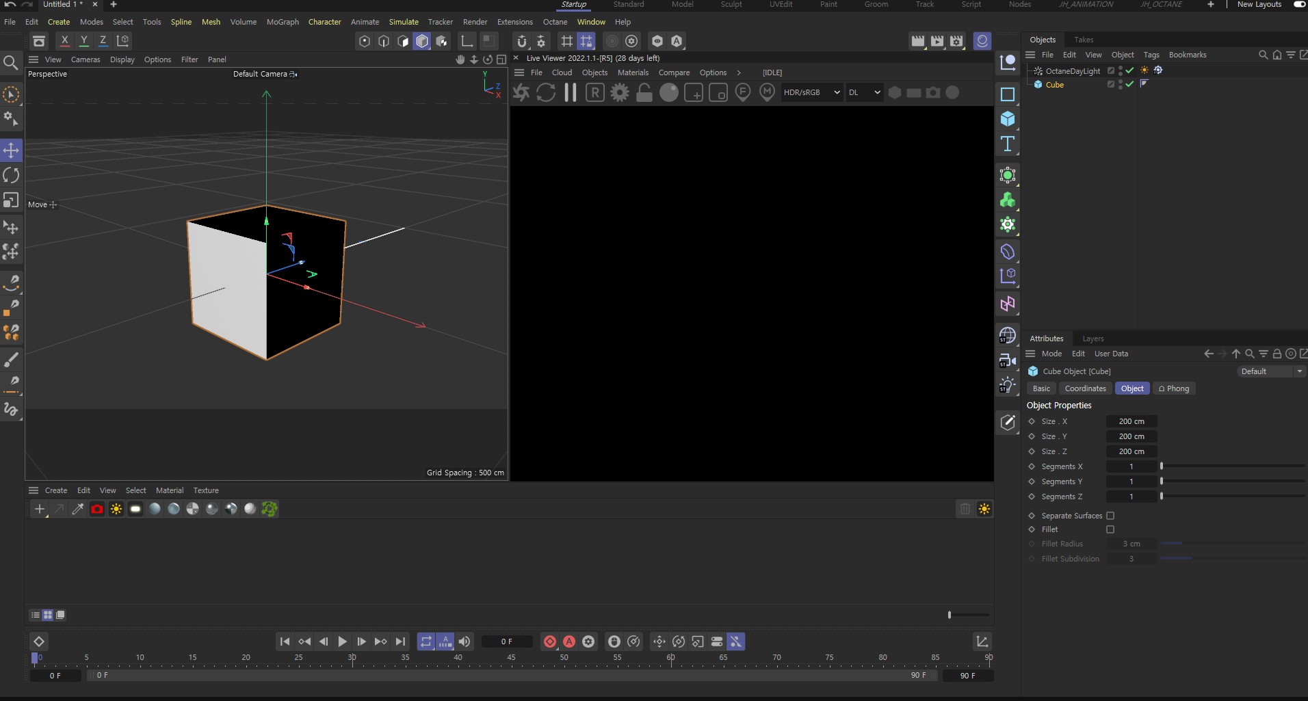
Task: Click the Live Viewer material picker M icon
Action: [768, 92]
